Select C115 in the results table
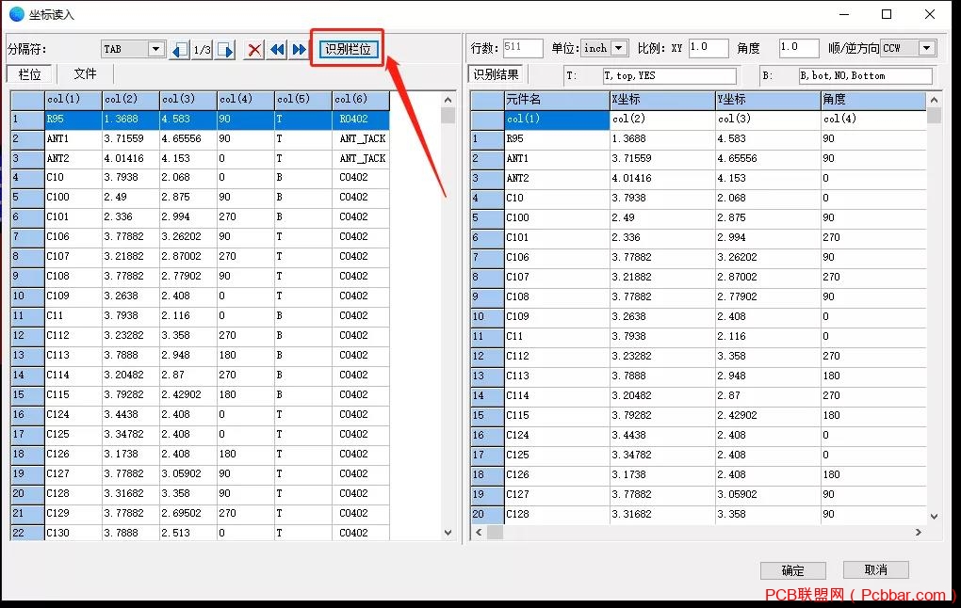The image size is (961, 608). 557,415
